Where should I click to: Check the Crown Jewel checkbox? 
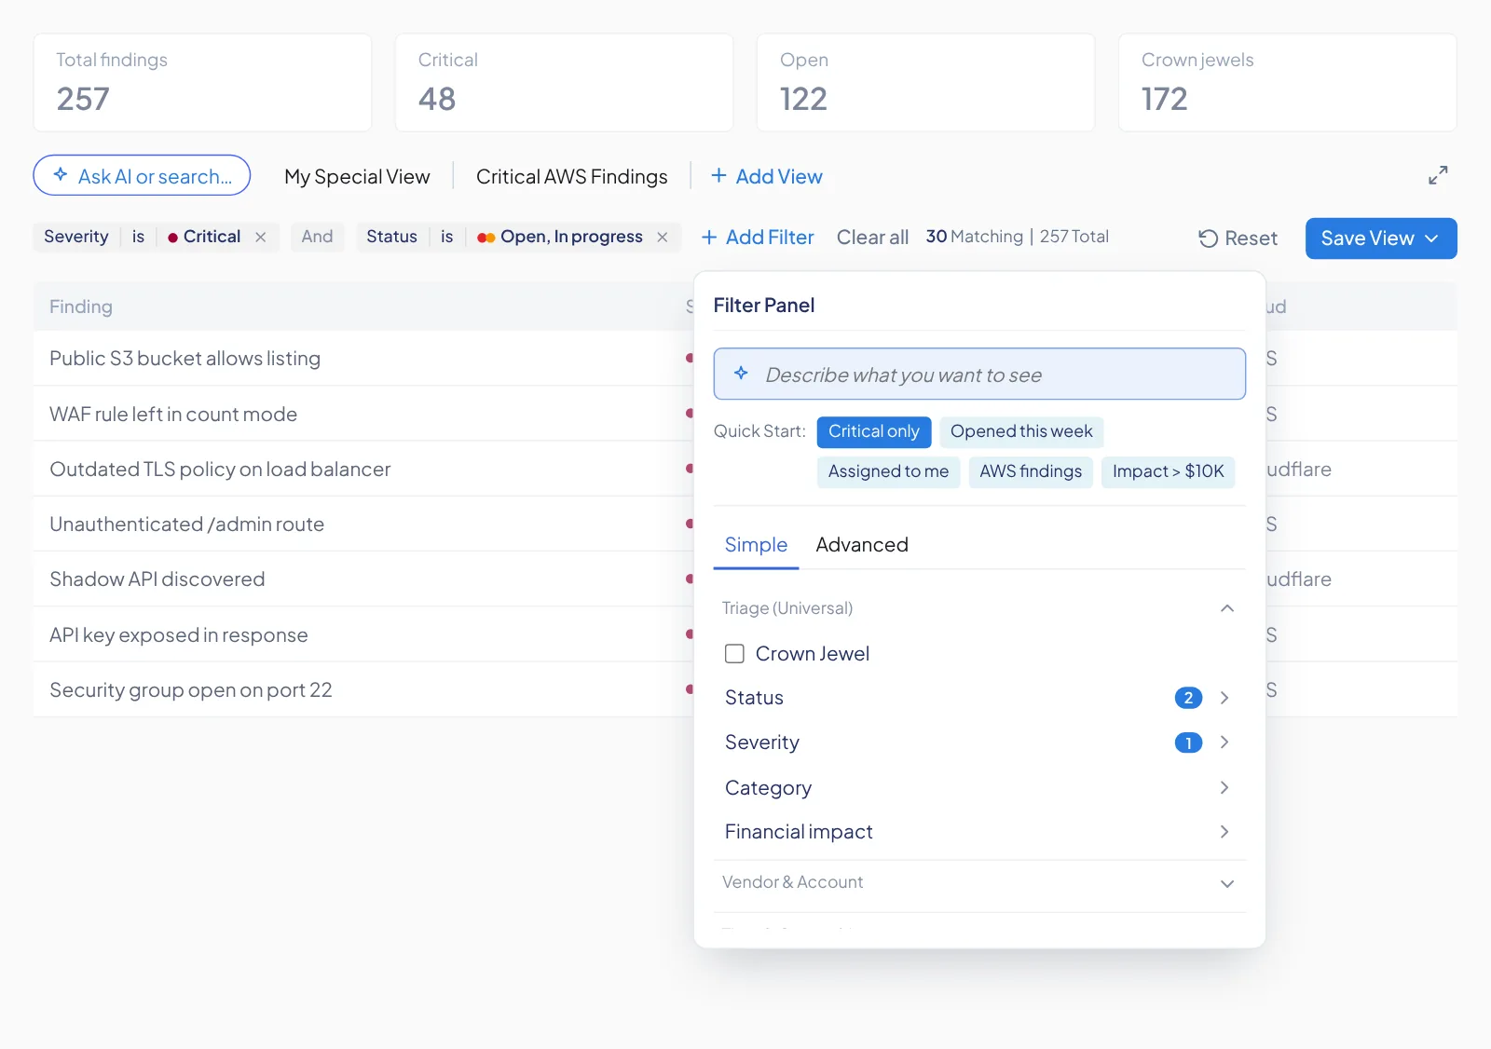click(734, 654)
